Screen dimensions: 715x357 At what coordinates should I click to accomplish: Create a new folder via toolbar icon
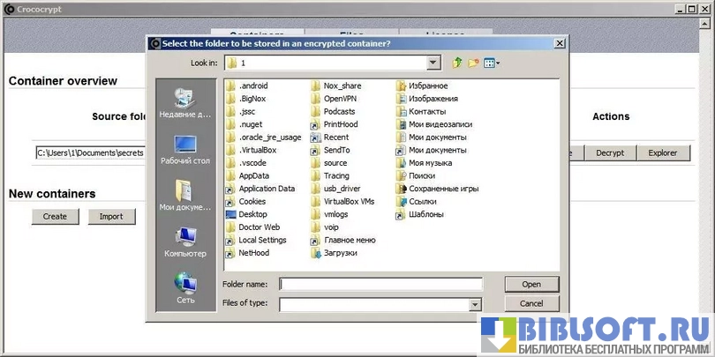(x=473, y=63)
